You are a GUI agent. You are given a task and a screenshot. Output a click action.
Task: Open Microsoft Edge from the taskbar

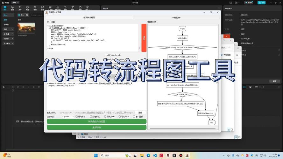[x=148, y=156]
